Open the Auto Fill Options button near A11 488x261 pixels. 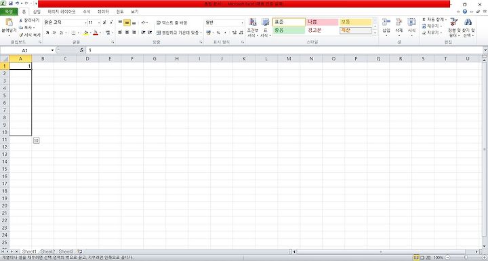tap(36, 140)
